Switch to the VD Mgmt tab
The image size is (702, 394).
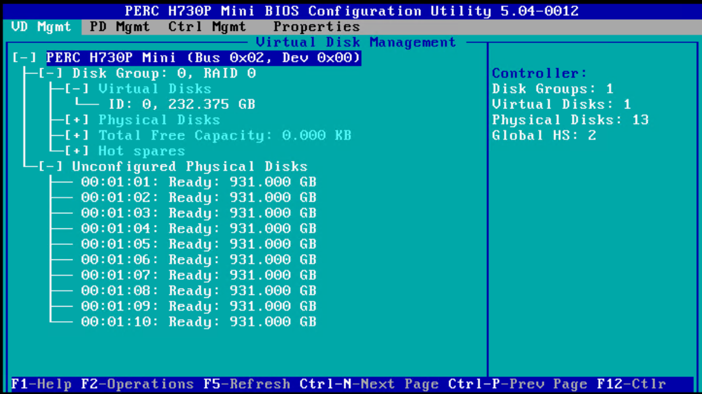pyautogui.click(x=41, y=27)
